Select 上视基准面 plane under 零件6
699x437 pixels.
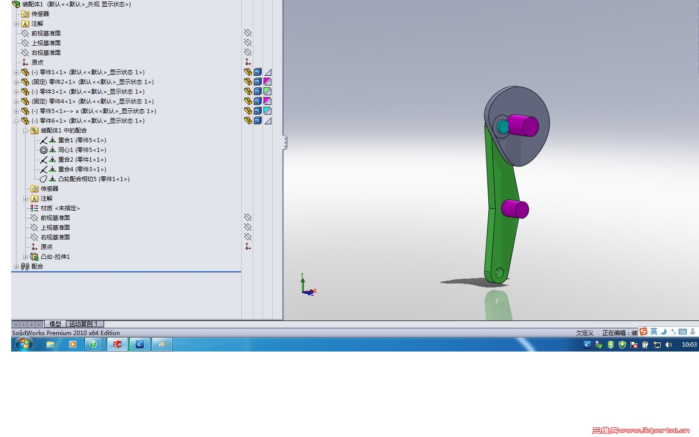coord(55,228)
